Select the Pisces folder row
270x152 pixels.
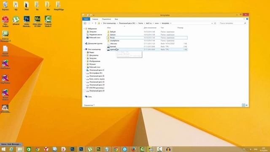[147, 38]
